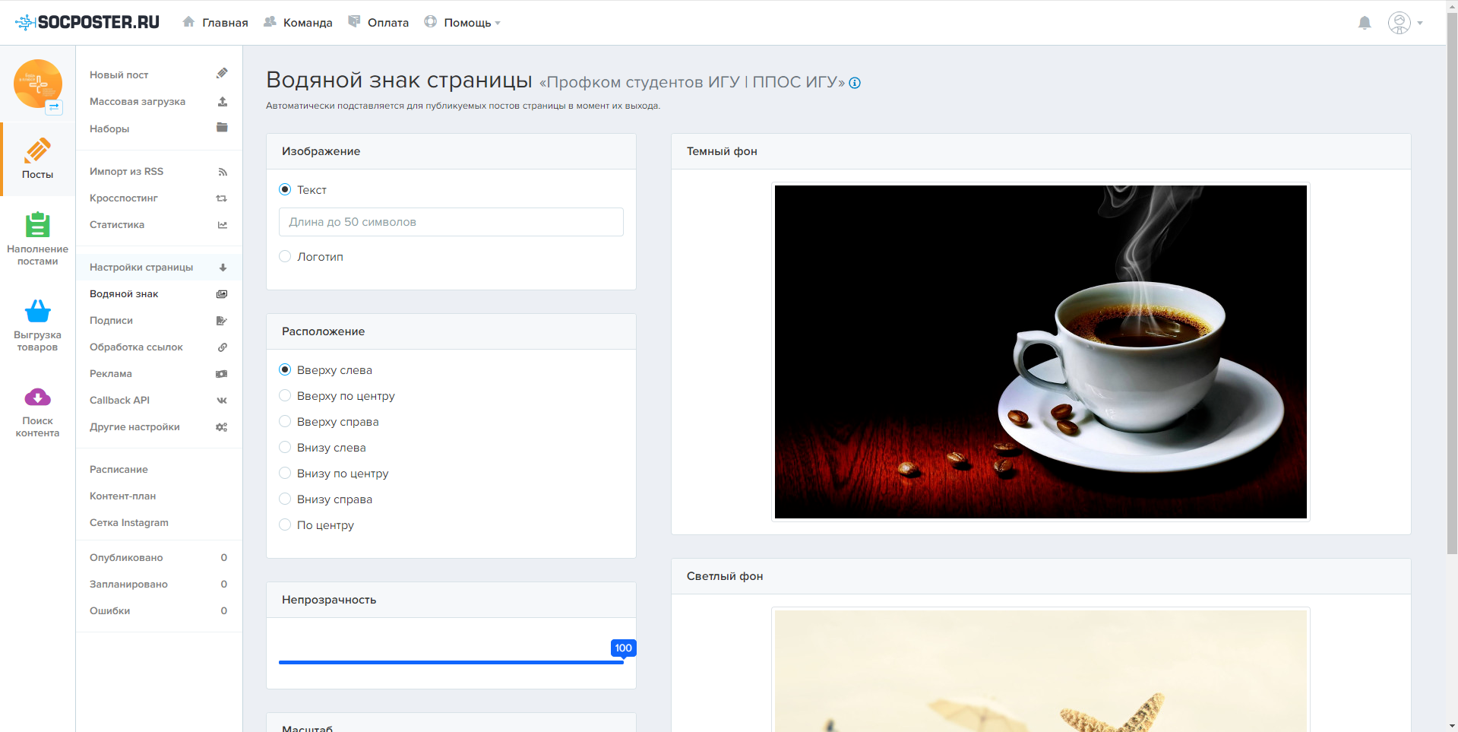The image size is (1458, 732).
Task: Open Контент-план in sidebar
Action: click(x=122, y=496)
